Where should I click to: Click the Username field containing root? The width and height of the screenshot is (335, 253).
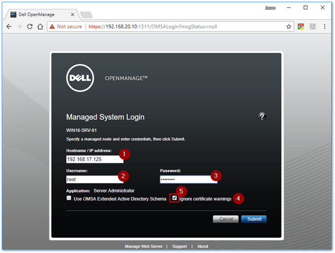[x=95, y=179]
